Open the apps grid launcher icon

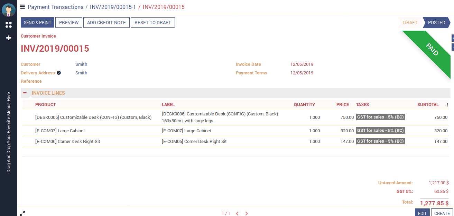tap(9, 25)
